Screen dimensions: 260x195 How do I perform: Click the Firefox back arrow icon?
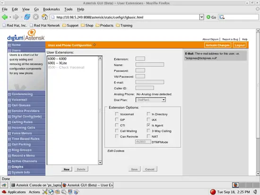click(x=5, y=17)
